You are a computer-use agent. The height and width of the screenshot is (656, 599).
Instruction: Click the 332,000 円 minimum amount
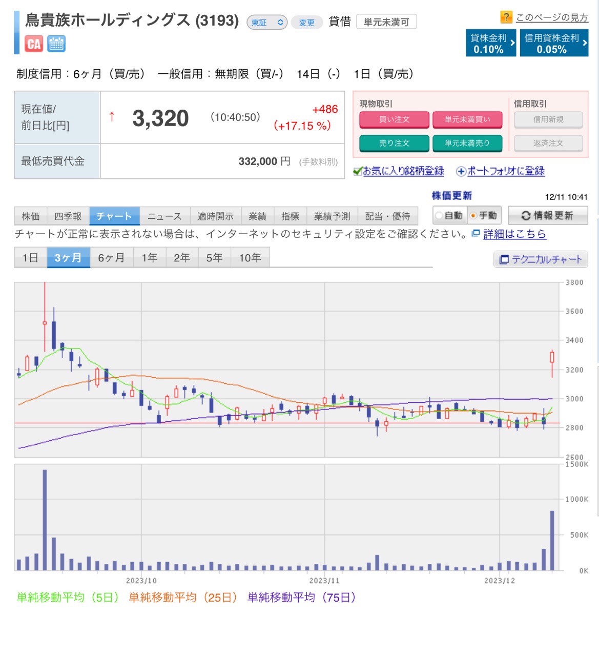(264, 161)
